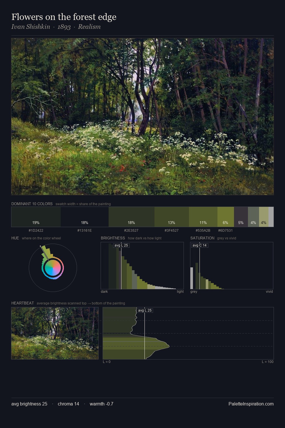Pick the 6% swatch #6D7531
285x428 pixels.
[x=225, y=217]
